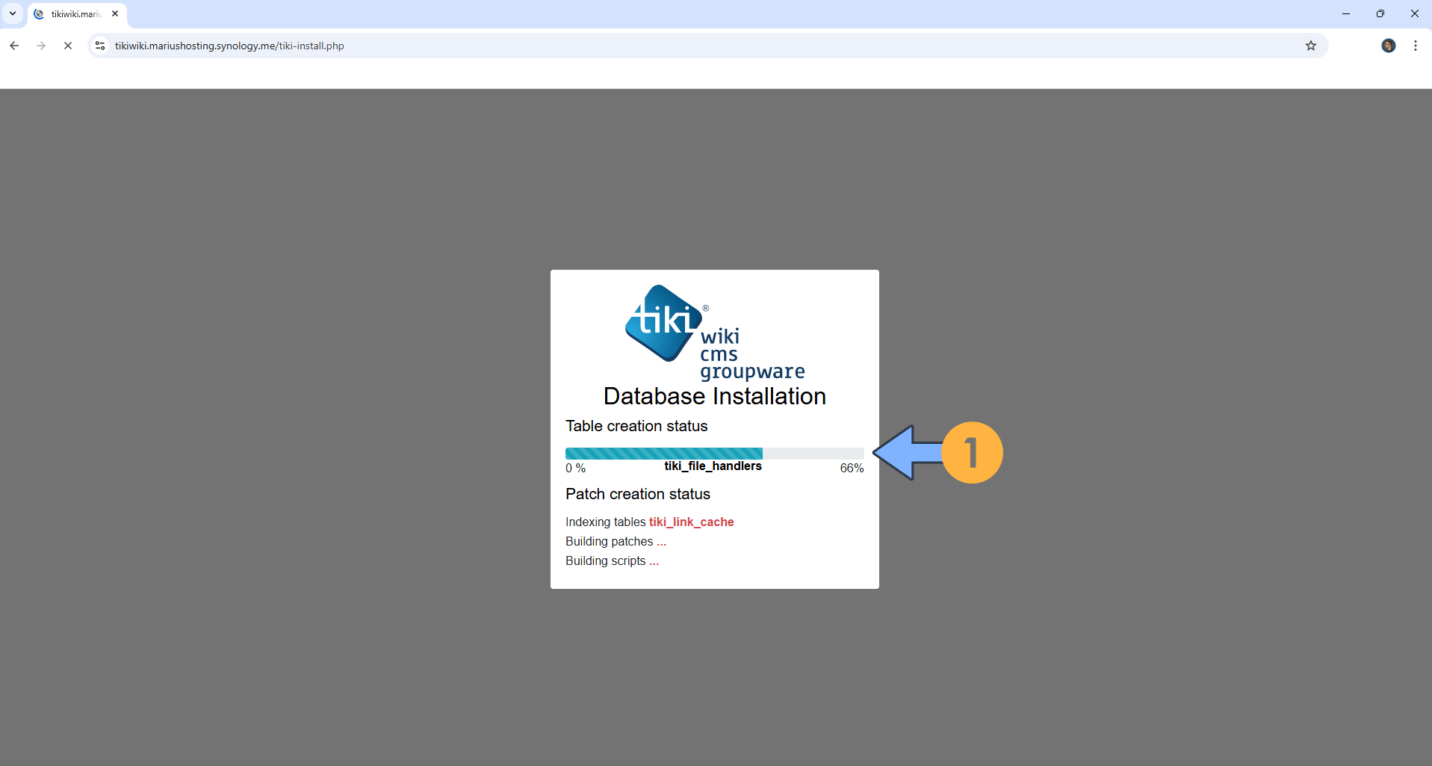Click the forward navigation arrow

pyautogui.click(x=40, y=46)
